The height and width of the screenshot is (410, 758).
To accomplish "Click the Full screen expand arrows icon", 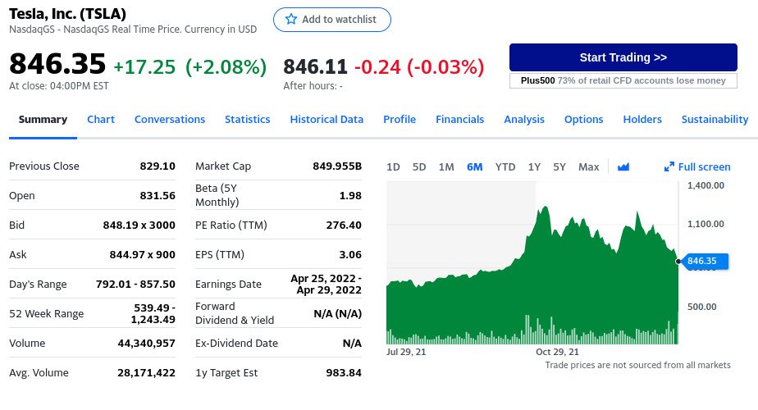I will [669, 166].
